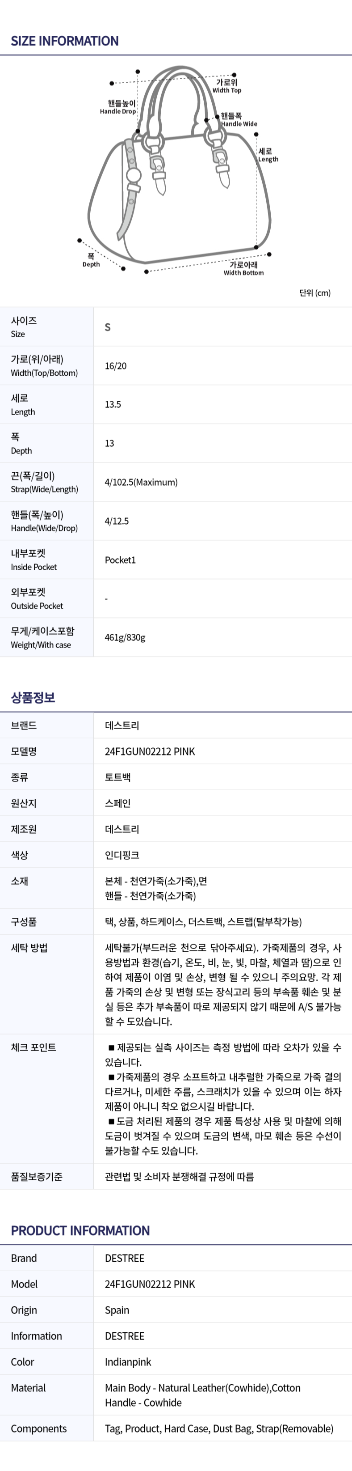This screenshot has height=1471, width=352.
Task: Click the English Color value Indianpink
Action: (x=128, y=1362)
